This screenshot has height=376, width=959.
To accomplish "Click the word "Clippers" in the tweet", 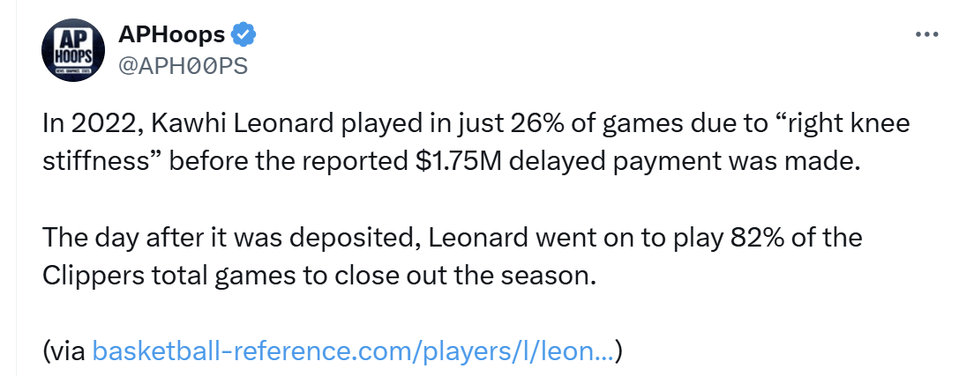I will pos(85,276).
